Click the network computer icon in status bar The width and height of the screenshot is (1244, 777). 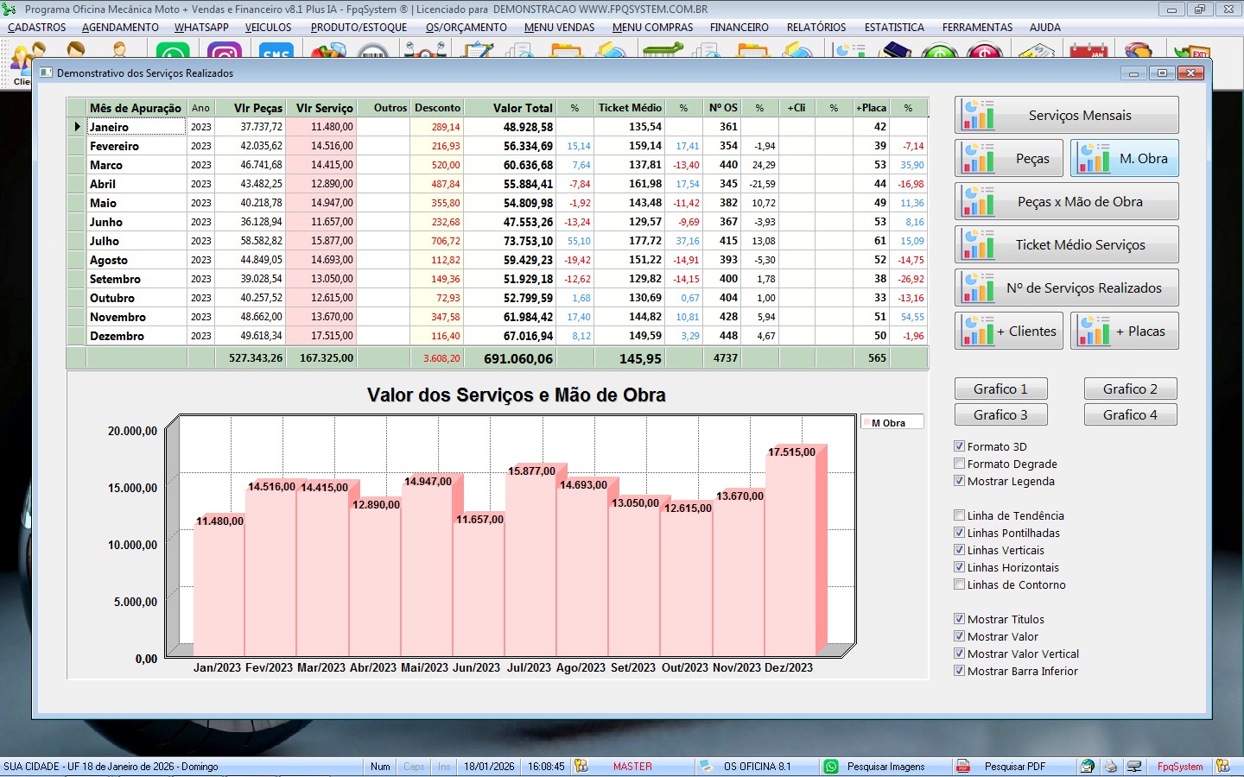click(x=1134, y=767)
